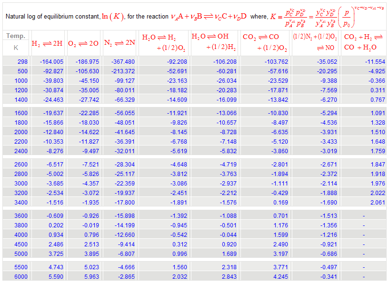Click value -8.497 in the 1800 row

pos(279,122)
